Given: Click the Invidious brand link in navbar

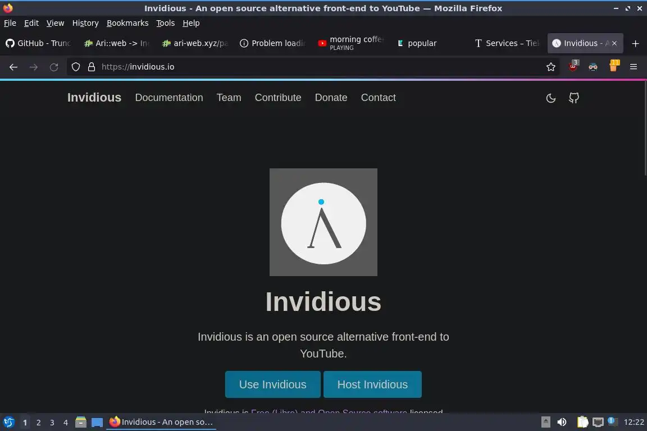Looking at the screenshot, I should click(x=94, y=98).
